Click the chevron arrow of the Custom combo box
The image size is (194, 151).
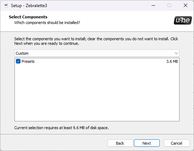[176, 53]
